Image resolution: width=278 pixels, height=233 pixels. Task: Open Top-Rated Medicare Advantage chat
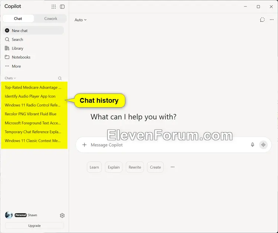point(33,87)
